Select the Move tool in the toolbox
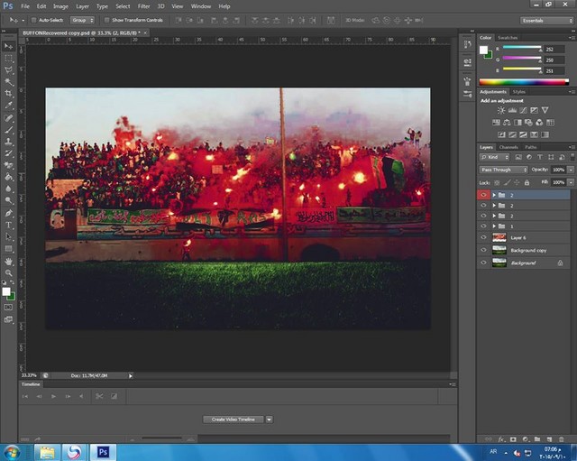Image resolution: width=577 pixels, height=461 pixels. pyautogui.click(x=9, y=45)
